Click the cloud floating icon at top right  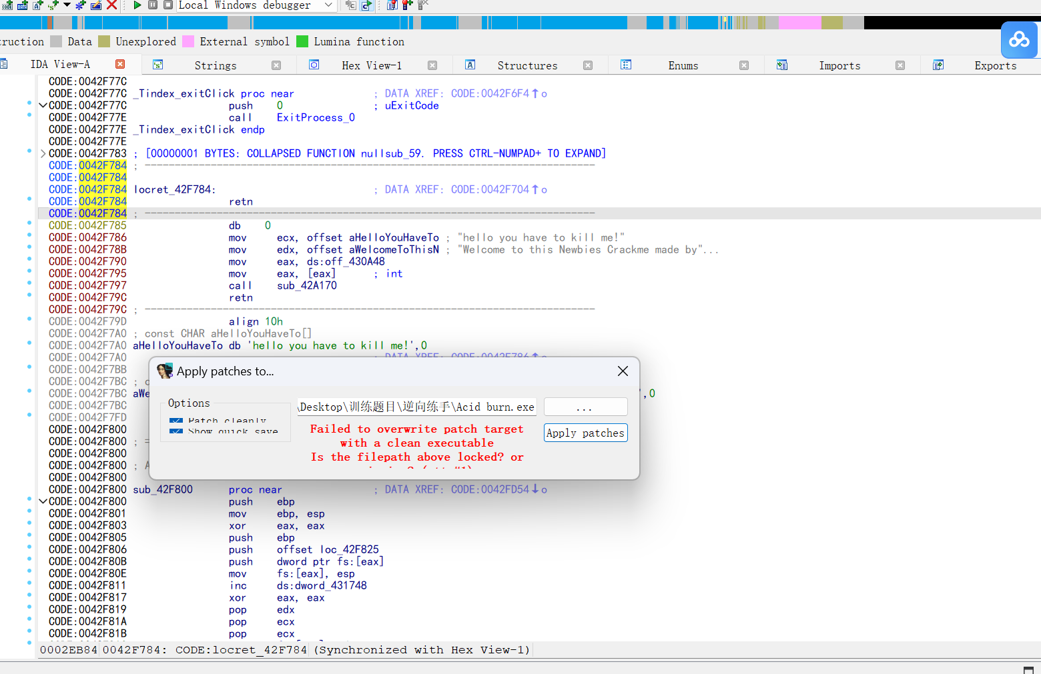coord(1019,40)
